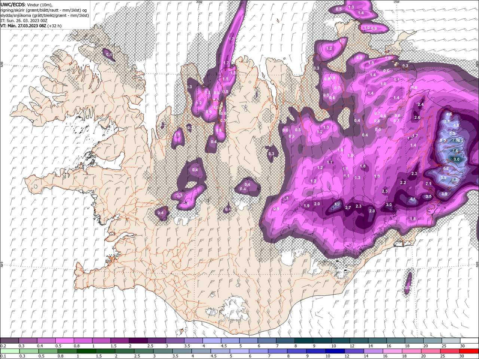Image resolution: width=479 pixels, height=359 pixels.
Task: Click the 2.5 value on the map
Action: point(385,191)
